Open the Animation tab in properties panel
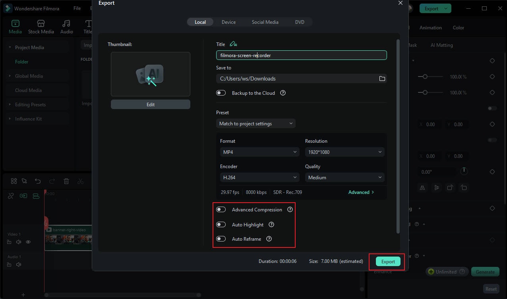The height and width of the screenshot is (299, 507). click(430, 28)
